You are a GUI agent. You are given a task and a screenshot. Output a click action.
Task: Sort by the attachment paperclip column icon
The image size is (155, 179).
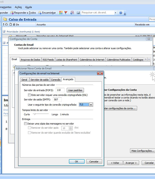click(x=14, y=24)
